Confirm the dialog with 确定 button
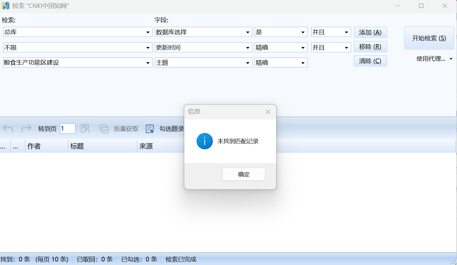 click(x=244, y=174)
